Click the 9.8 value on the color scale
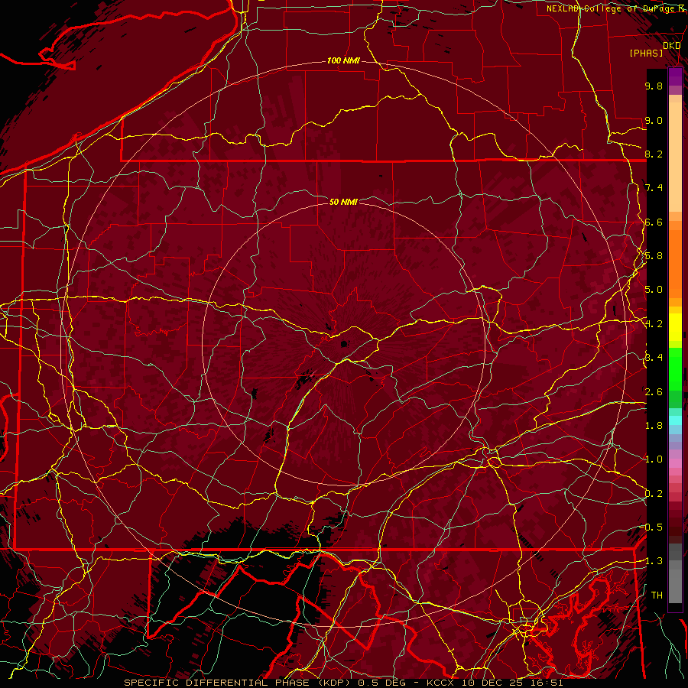Screen dimensions: 688x688 654,86
